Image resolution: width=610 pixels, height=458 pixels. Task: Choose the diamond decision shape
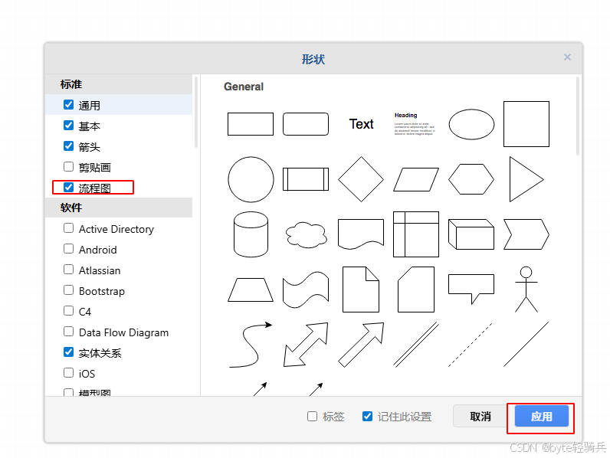pyautogui.click(x=361, y=179)
